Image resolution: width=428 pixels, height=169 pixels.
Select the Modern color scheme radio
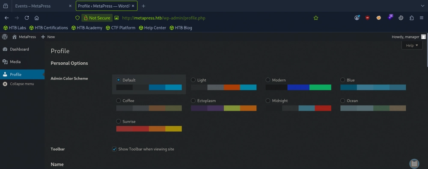[268, 80]
